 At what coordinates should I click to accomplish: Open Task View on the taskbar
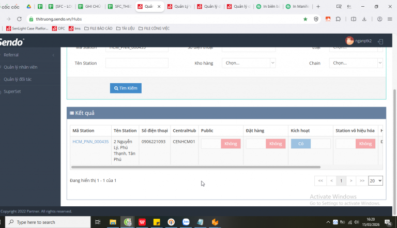point(98,222)
